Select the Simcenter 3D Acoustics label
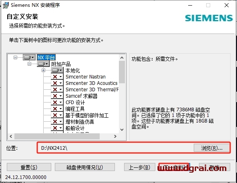This screenshot has width=237, height=183. (x=91, y=83)
